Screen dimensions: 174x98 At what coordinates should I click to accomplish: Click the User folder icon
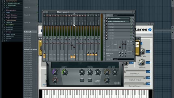click(4, 41)
